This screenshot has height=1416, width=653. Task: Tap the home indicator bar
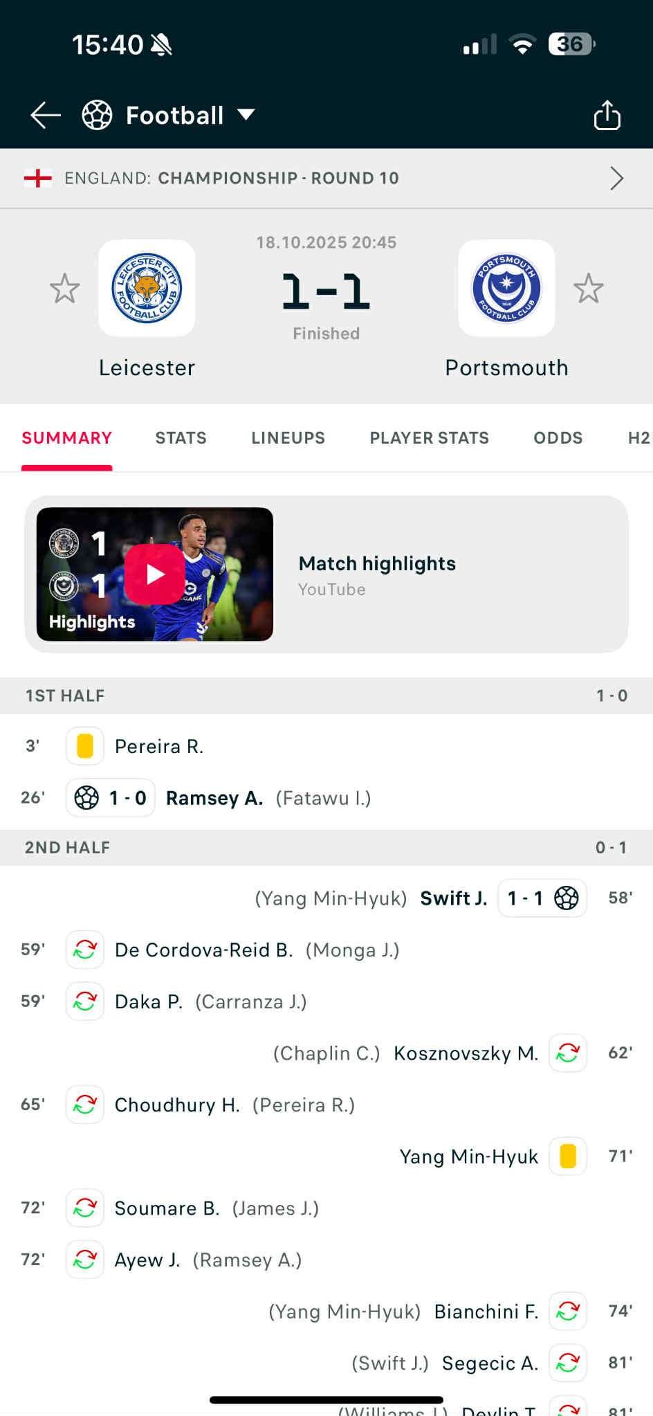(326, 1400)
